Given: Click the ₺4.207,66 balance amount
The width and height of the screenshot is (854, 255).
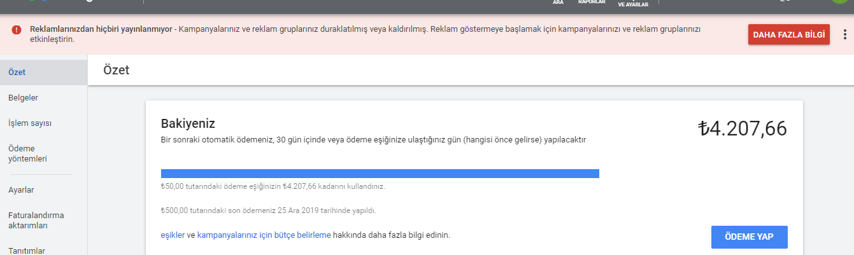Looking at the screenshot, I should (743, 128).
